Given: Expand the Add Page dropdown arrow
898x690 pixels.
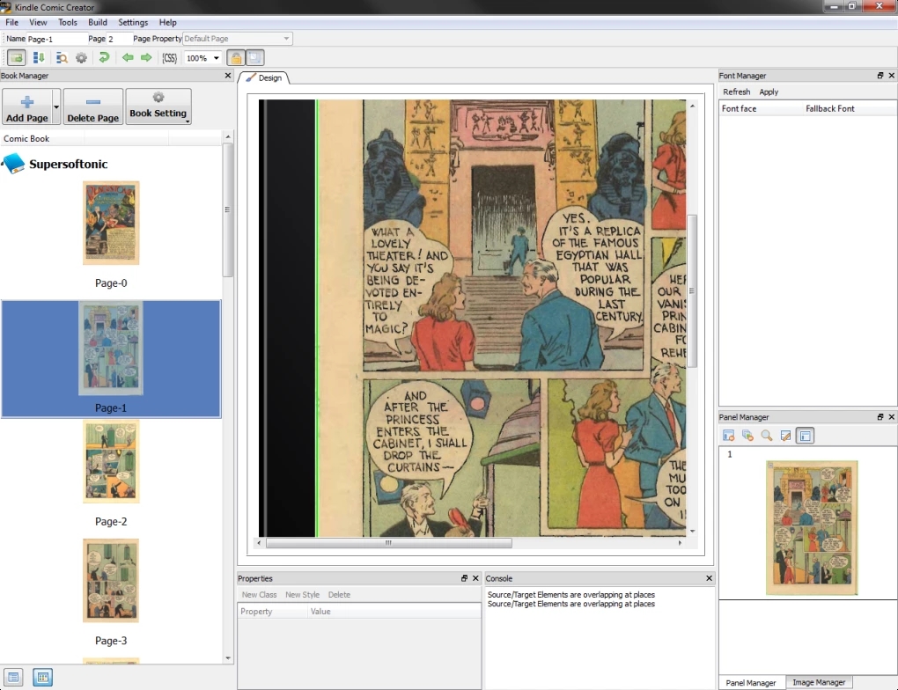Looking at the screenshot, I should (x=56, y=106).
